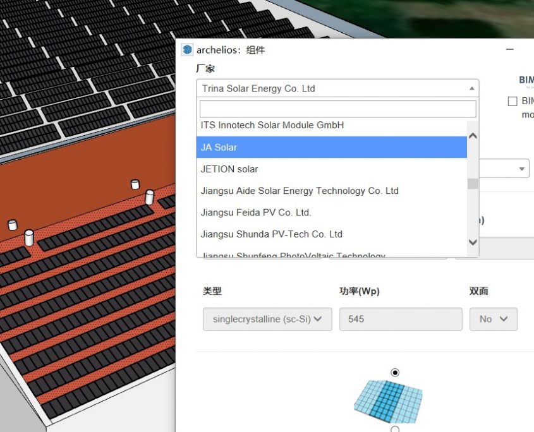Viewport: 534px width, 432px height.
Task: Open the bifacial No dropdown
Action: coord(494,319)
